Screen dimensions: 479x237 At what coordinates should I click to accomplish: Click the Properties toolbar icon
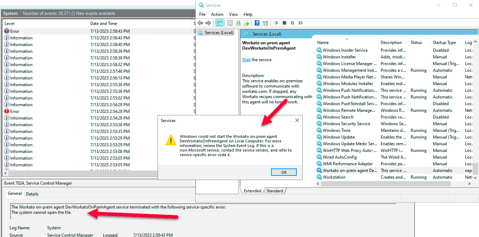pyautogui.click(x=230, y=23)
